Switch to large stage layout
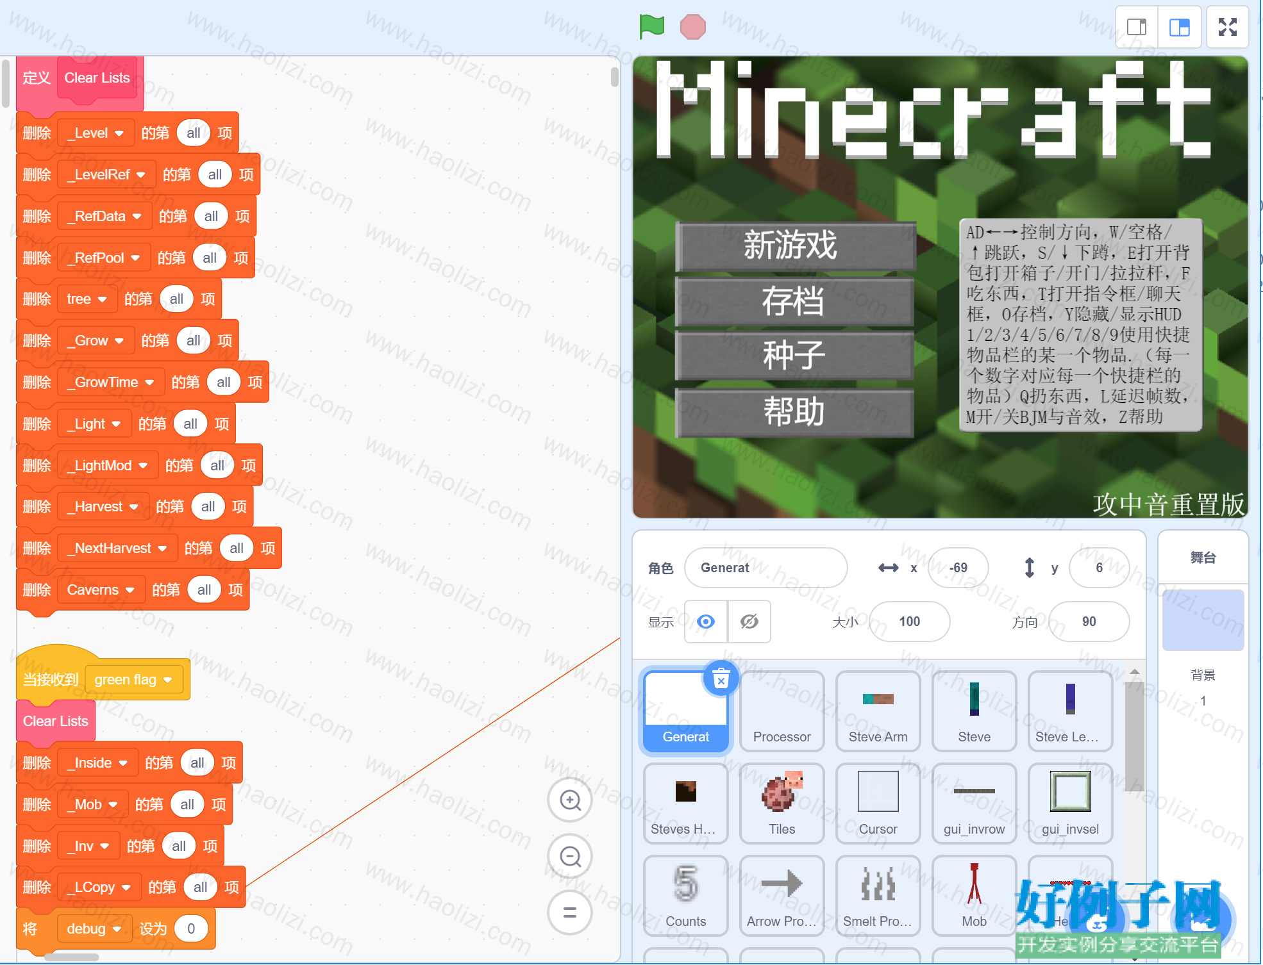This screenshot has width=1263, height=965. 1179,27
